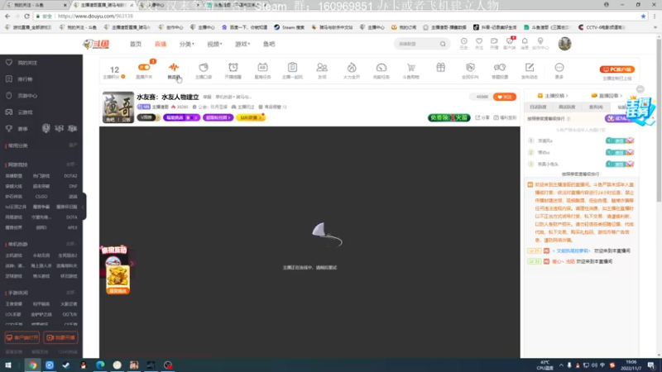This screenshot has width=662, height=372.
Task: Click CS:GO in the sidebar game list
Action: pos(41,197)
